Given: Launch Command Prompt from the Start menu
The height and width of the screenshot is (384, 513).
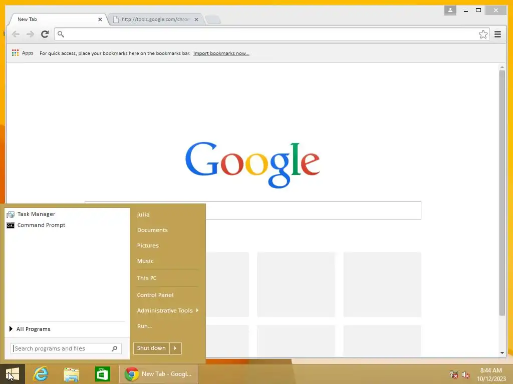Looking at the screenshot, I should (67, 225).
